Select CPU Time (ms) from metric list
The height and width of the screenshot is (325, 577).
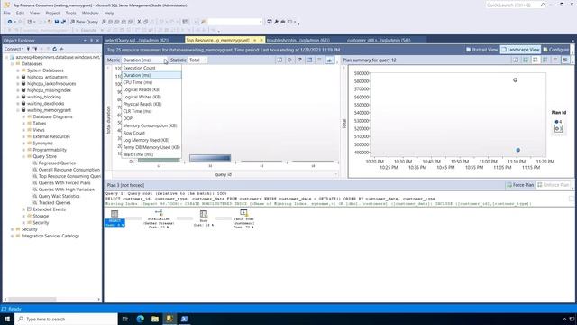151,82
